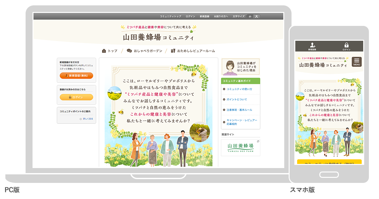The width and height of the screenshot is (379, 199).
Task: Open the house icon Top page
Action: point(104,51)
